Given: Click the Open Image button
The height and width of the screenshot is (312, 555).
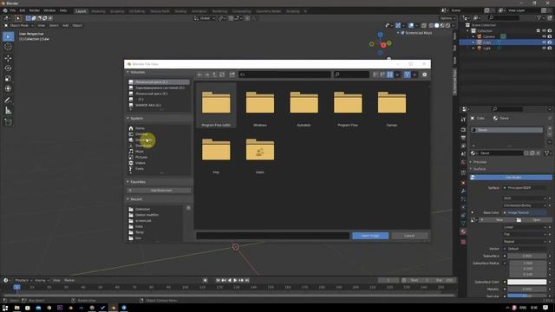Looking at the screenshot, I should (370, 236).
